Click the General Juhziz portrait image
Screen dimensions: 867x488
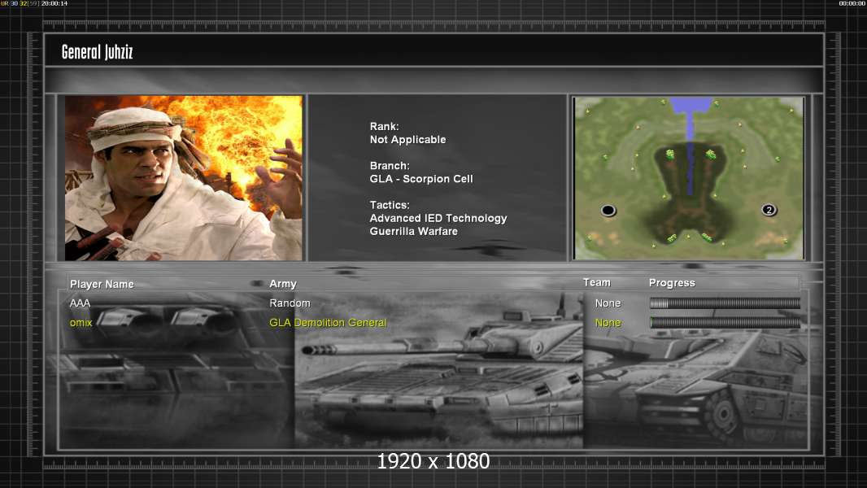pos(184,178)
